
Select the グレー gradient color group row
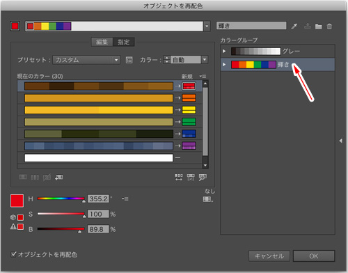pos(278,51)
